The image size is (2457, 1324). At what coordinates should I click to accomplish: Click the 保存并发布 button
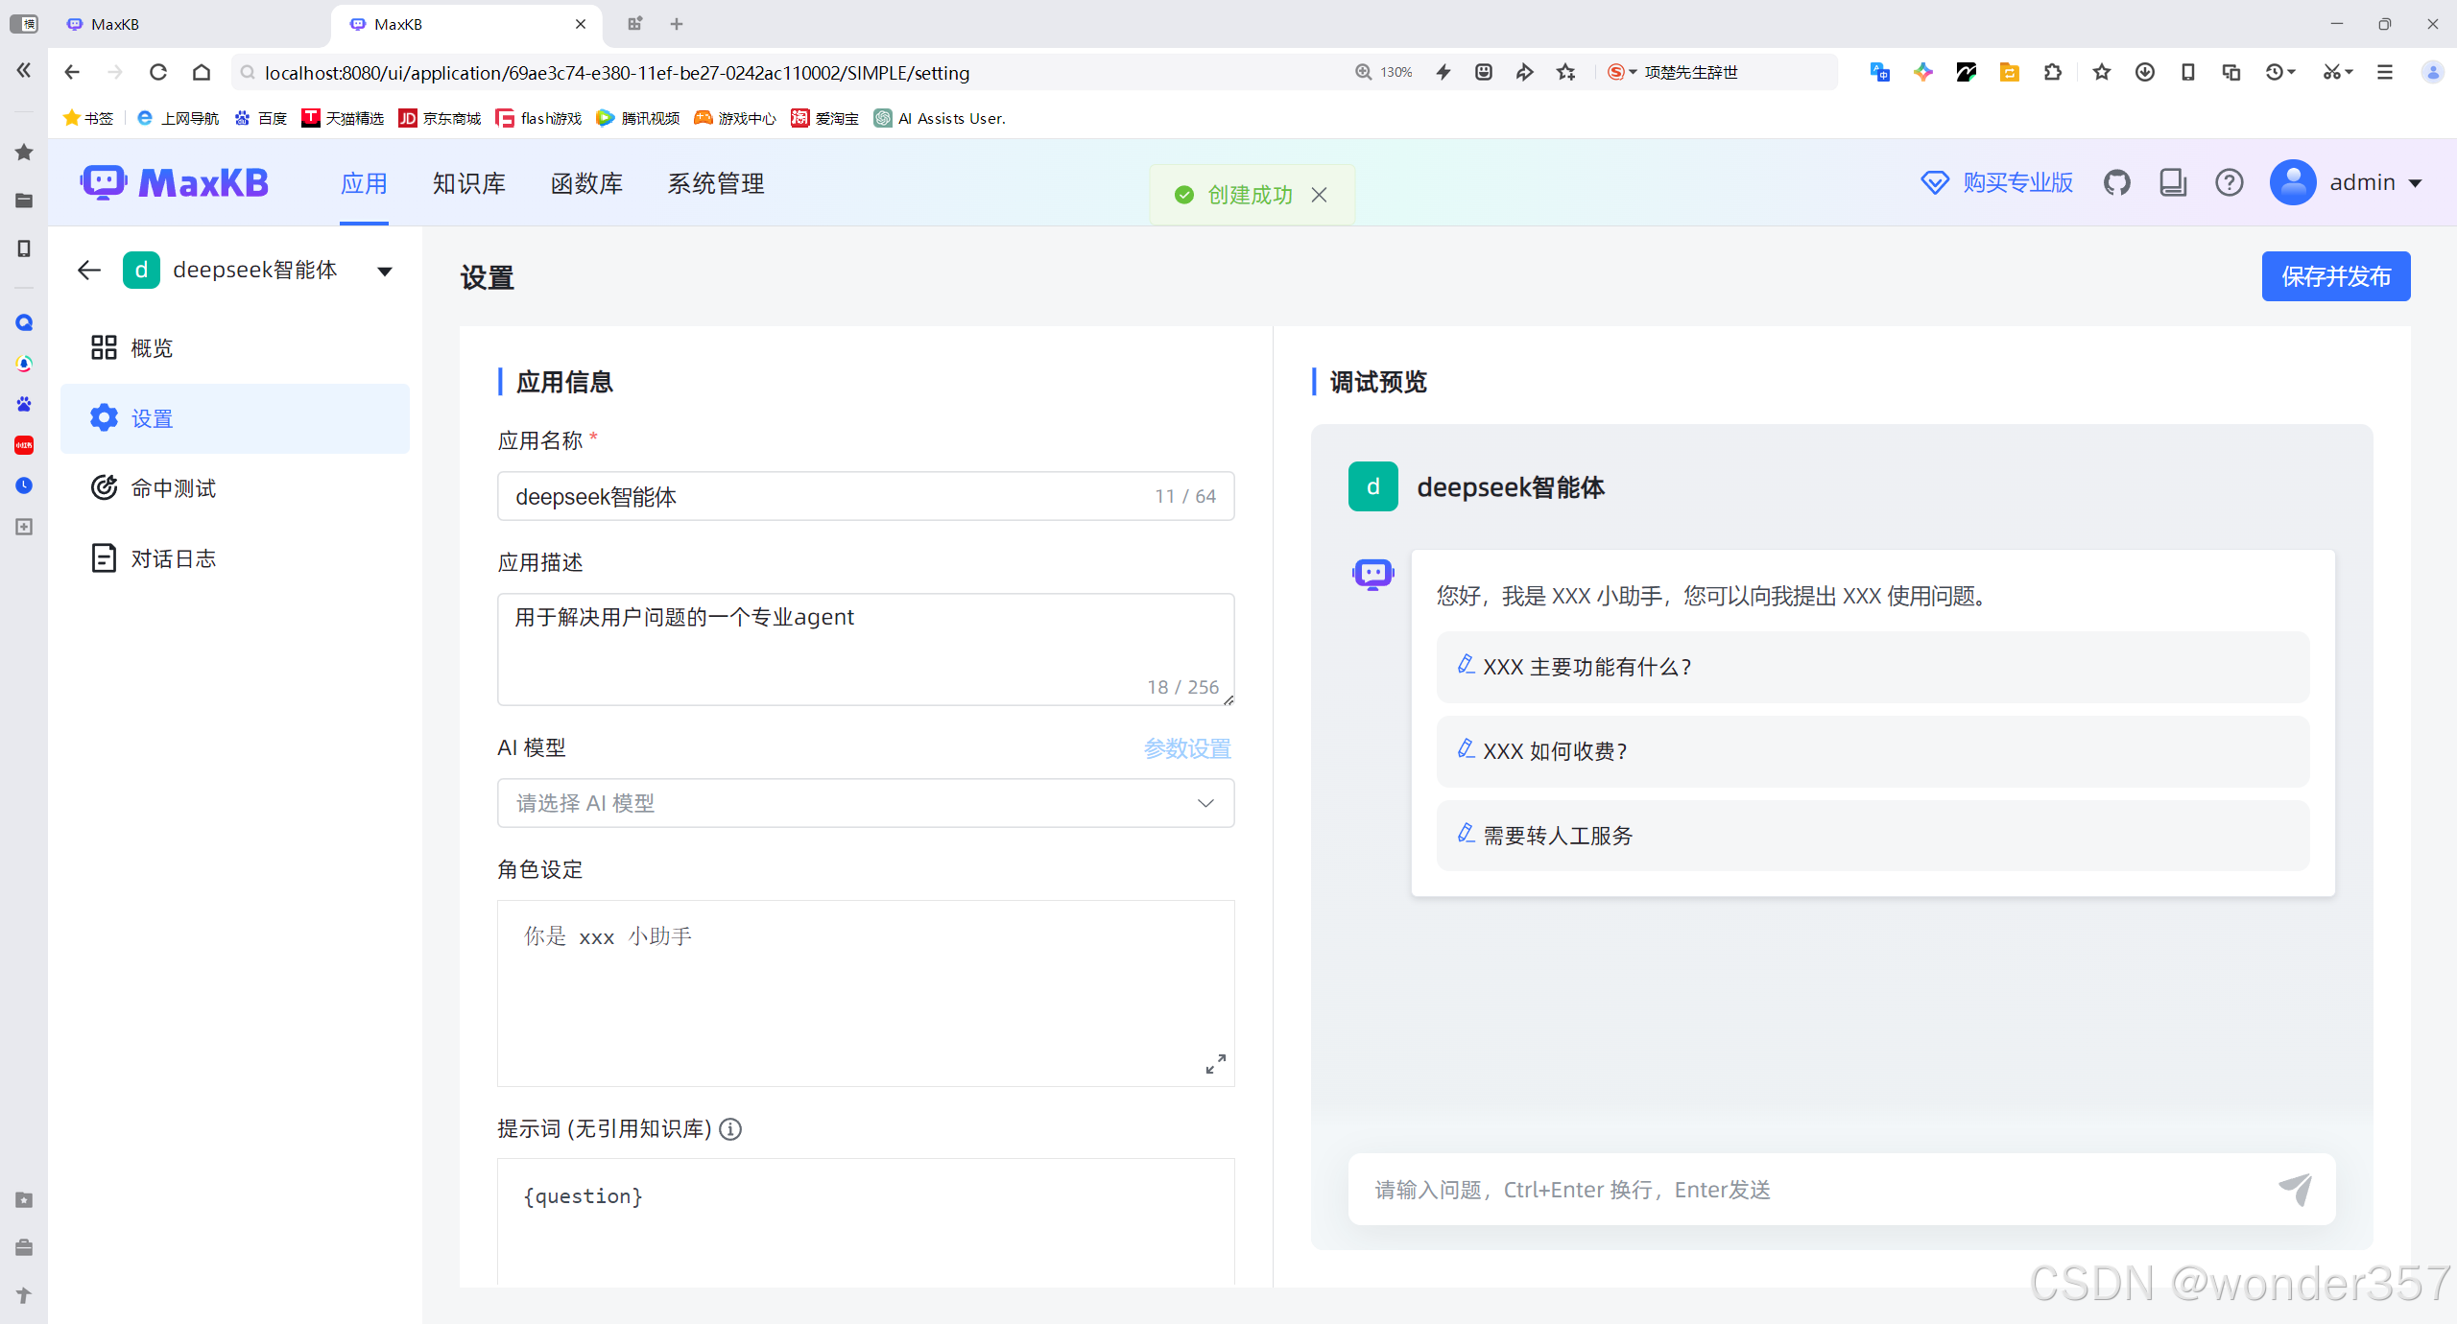pos(2336,276)
